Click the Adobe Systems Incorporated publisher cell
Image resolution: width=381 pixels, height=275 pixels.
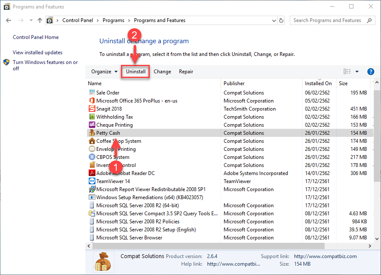255,173
